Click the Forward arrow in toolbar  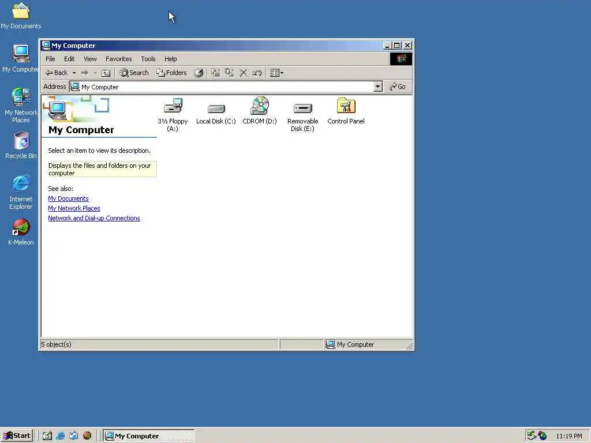[x=85, y=73]
